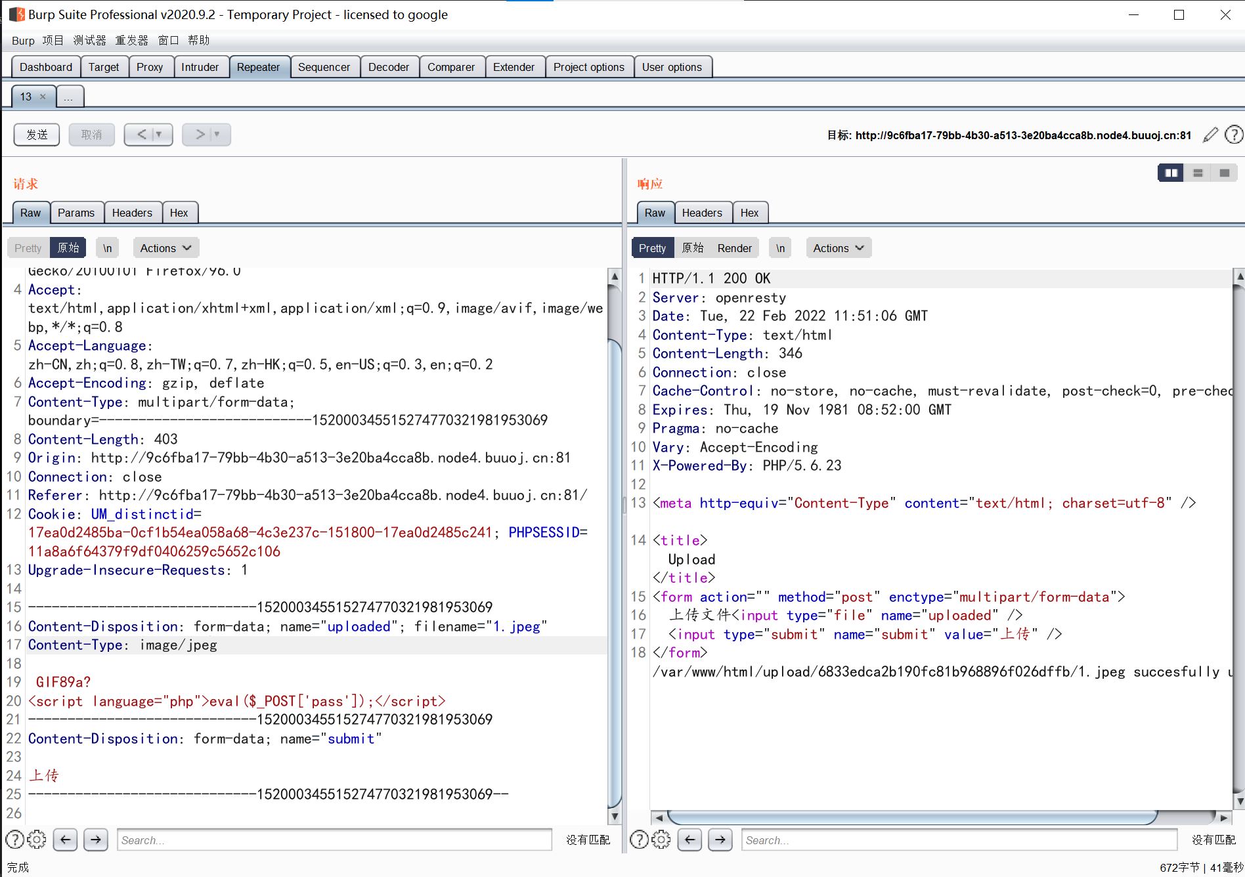Switch to side-by-side split layout icon
Screen dimensions: 1245x877
point(1171,173)
